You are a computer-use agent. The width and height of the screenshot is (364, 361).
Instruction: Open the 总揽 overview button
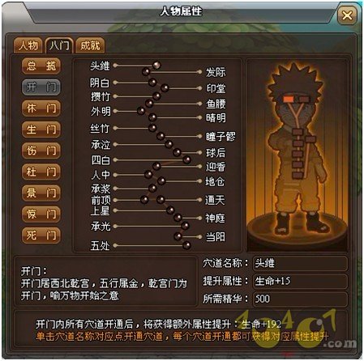point(41,66)
